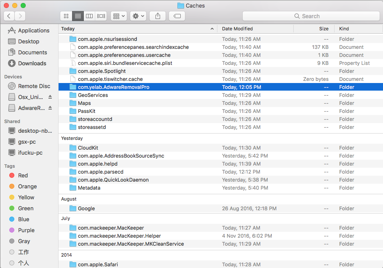383x268 pixels.
Task: Click the Share toolbar button
Action: click(158, 16)
